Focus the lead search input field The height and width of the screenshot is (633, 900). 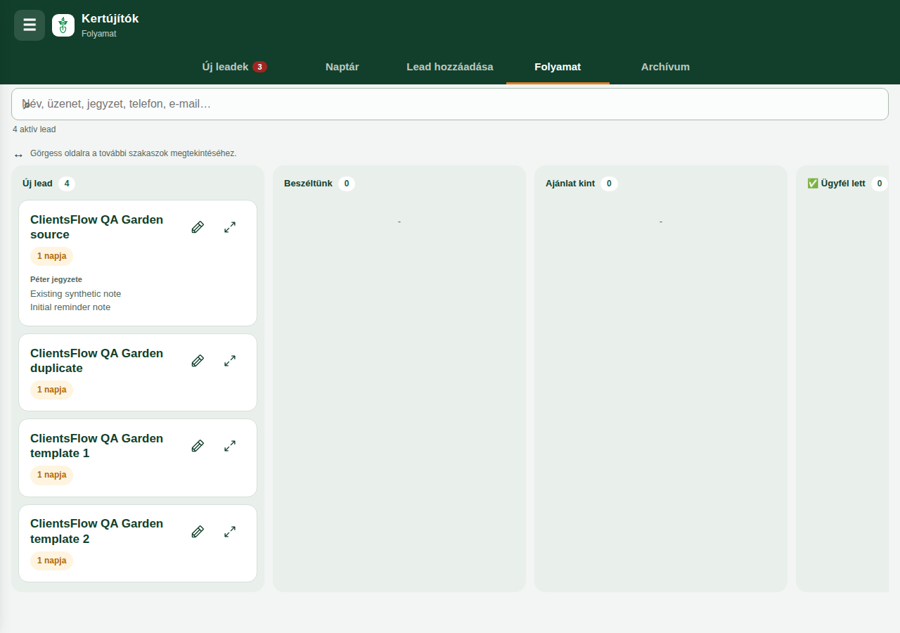450,104
